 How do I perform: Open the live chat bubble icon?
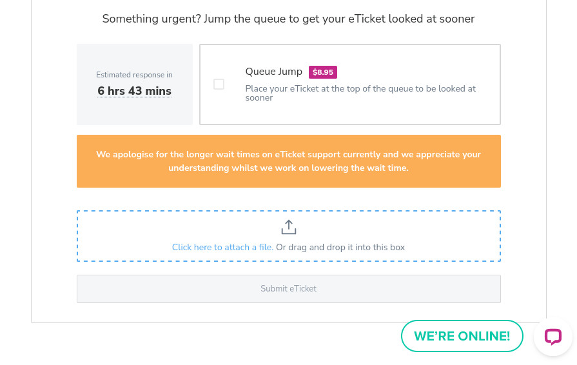(553, 337)
